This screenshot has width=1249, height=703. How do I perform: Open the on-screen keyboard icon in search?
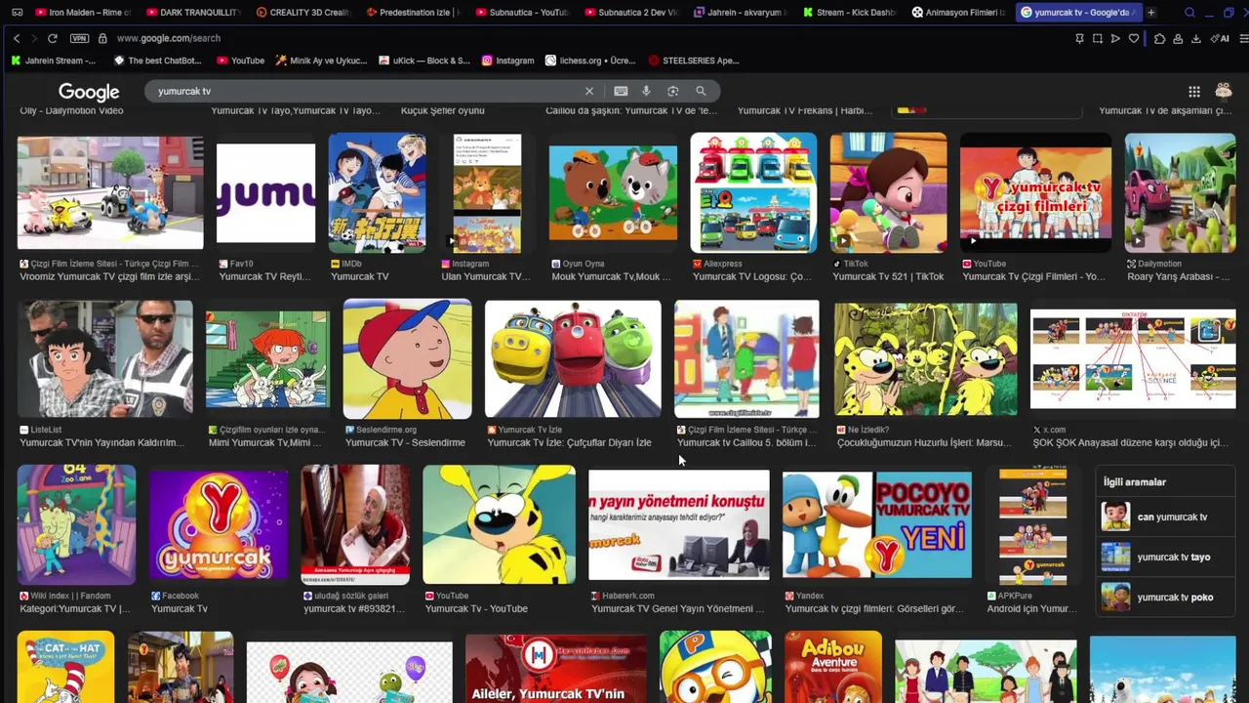click(621, 91)
